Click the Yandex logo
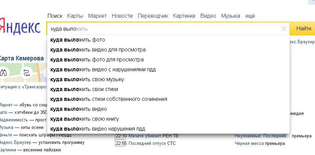 click(x=20, y=26)
